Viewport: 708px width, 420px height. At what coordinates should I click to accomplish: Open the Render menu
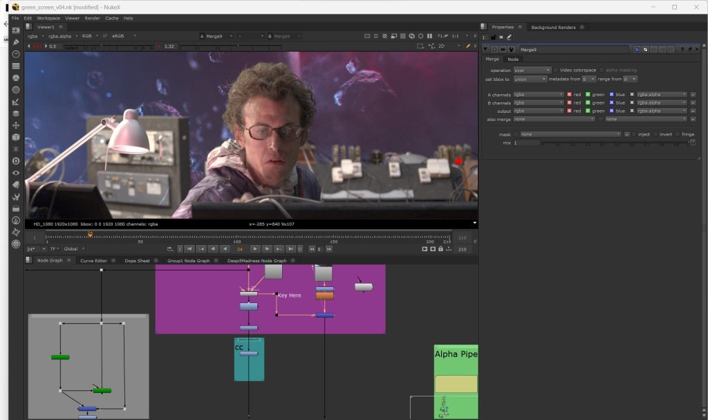(92, 18)
